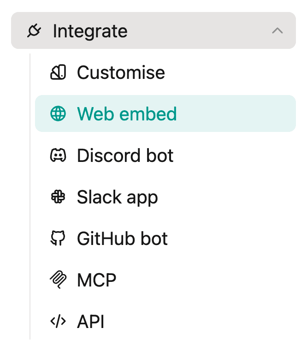
Task: Click the Slack logo icon
Action: pos(58,197)
